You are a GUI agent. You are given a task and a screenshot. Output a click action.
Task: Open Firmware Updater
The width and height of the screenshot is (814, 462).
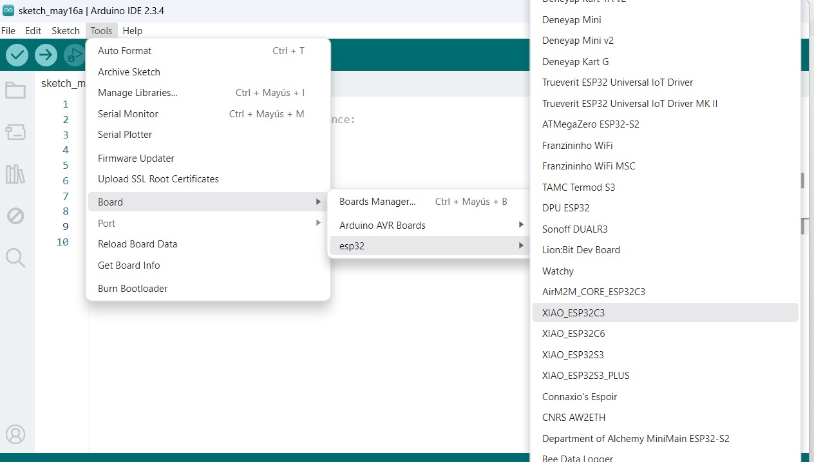(x=208, y=159)
